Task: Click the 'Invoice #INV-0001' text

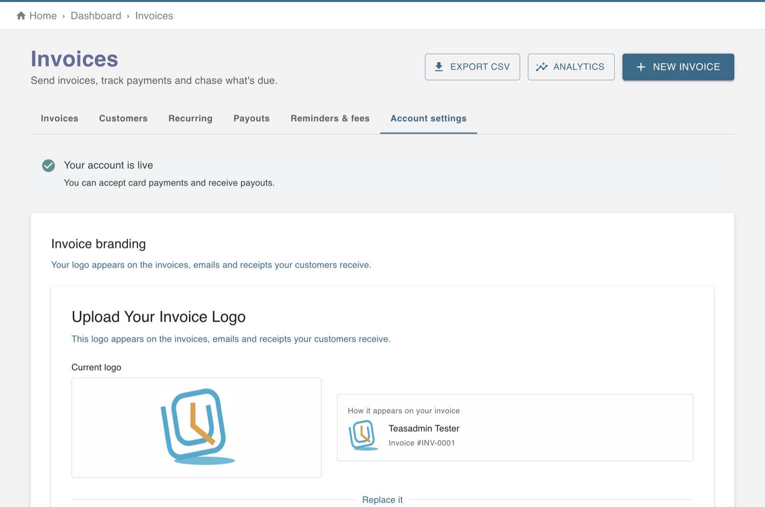Action: pyautogui.click(x=421, y=443)
